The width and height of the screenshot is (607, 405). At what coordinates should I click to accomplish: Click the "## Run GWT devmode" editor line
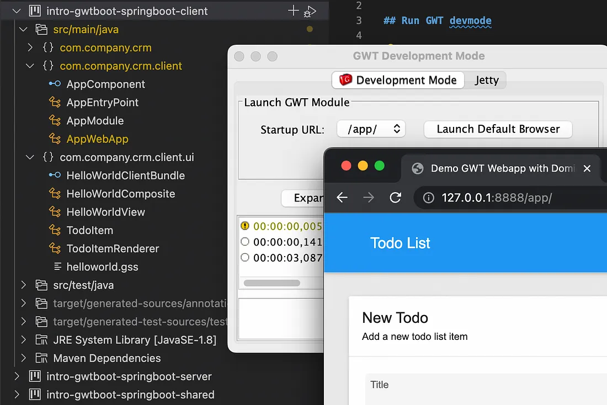click(x=438, y=20)
